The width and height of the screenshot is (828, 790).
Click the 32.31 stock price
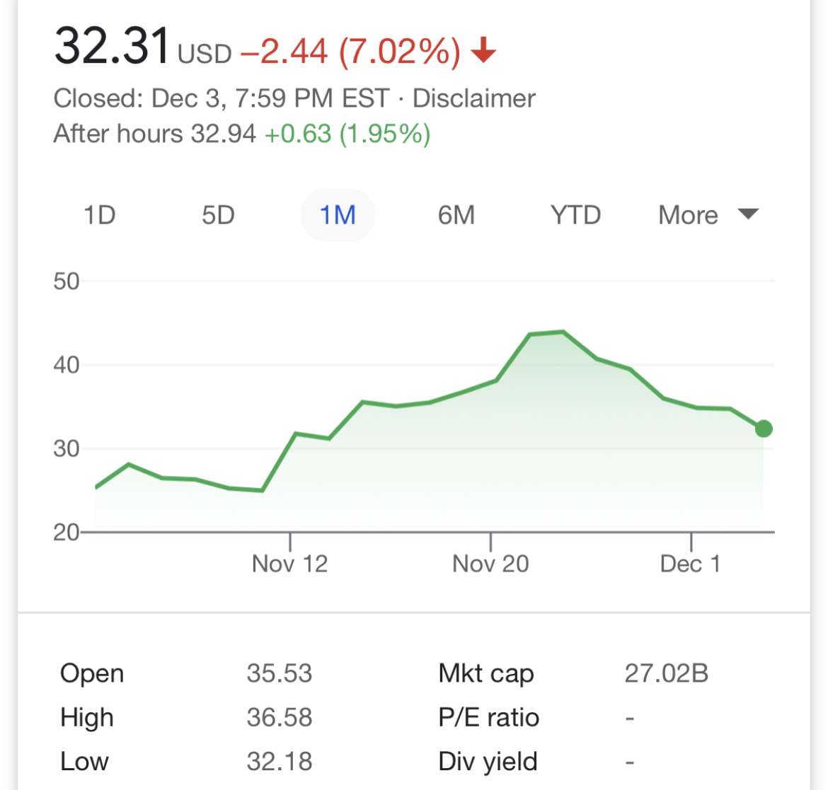(x=112, y=47)
